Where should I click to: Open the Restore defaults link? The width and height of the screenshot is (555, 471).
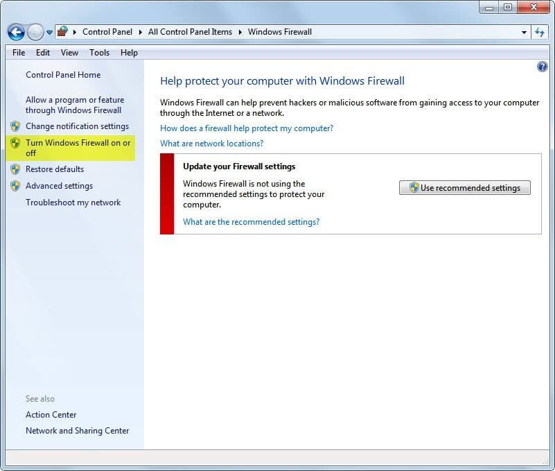point(55,169)
